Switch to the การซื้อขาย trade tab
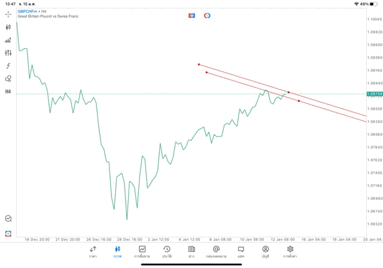 (x=142, y=252)
